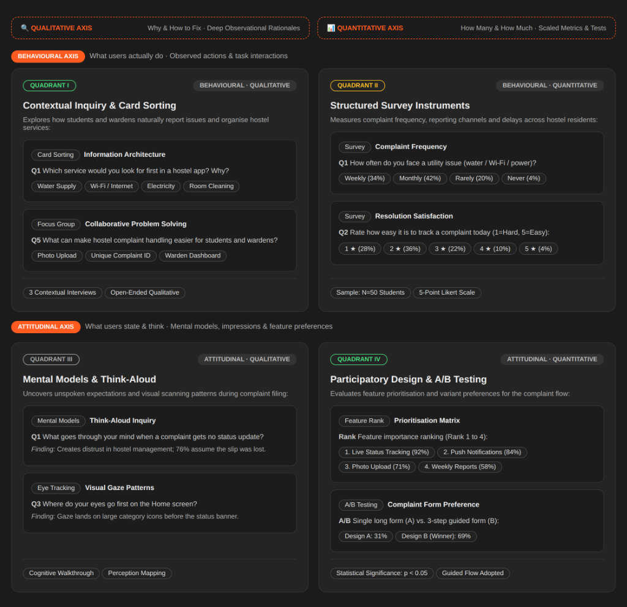Click the Quadrant I green badge
Screen dimensions: 627x607
[50, 86]
